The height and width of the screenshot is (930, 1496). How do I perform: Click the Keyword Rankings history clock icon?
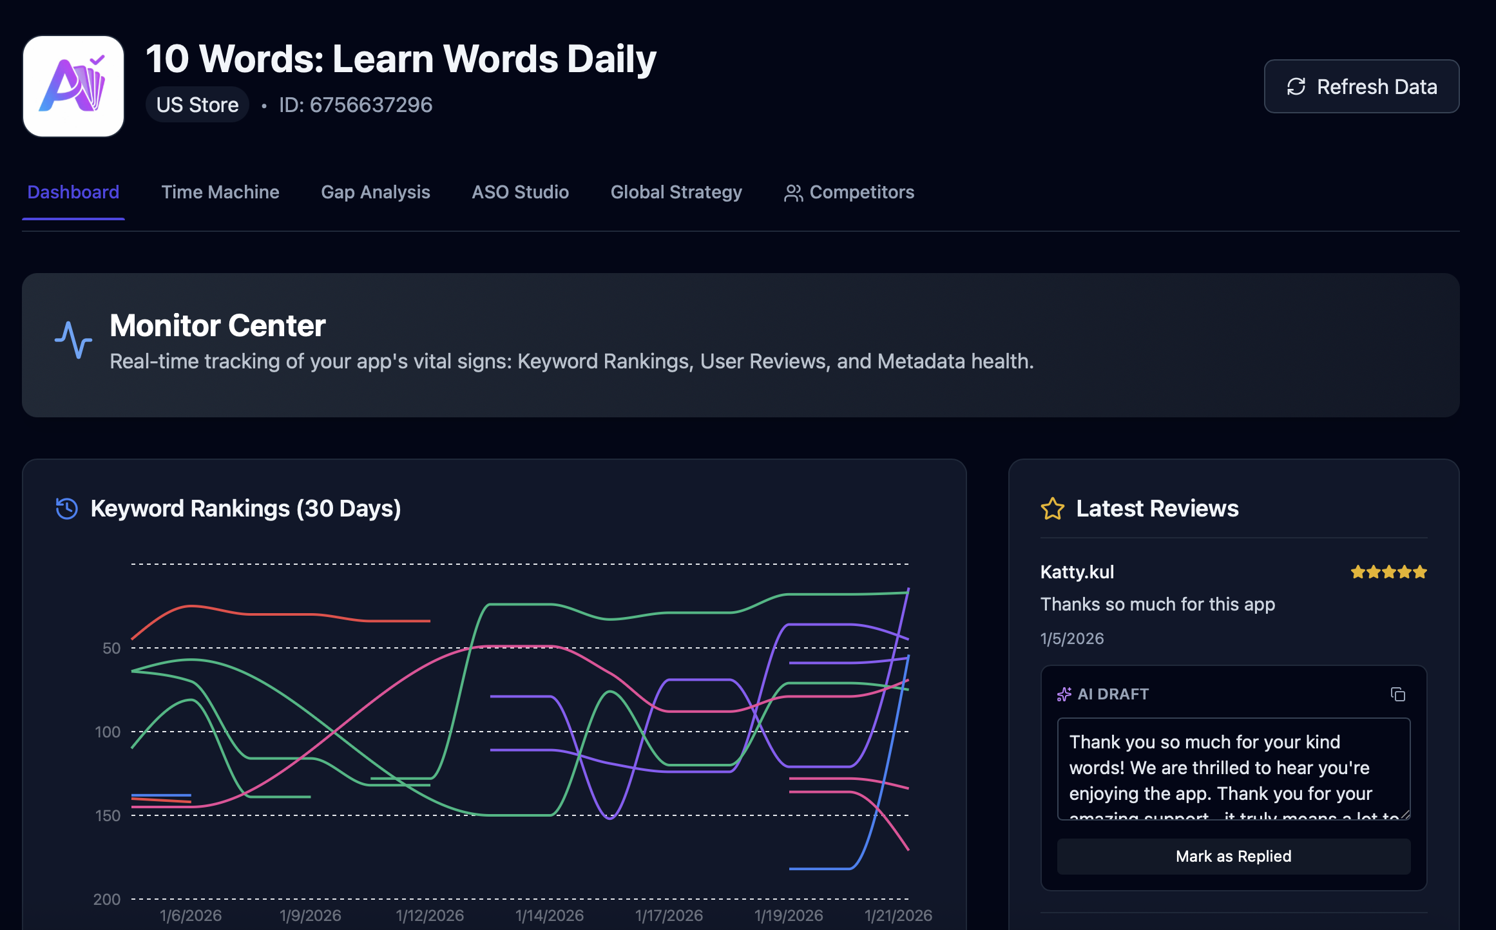(67, 508)
